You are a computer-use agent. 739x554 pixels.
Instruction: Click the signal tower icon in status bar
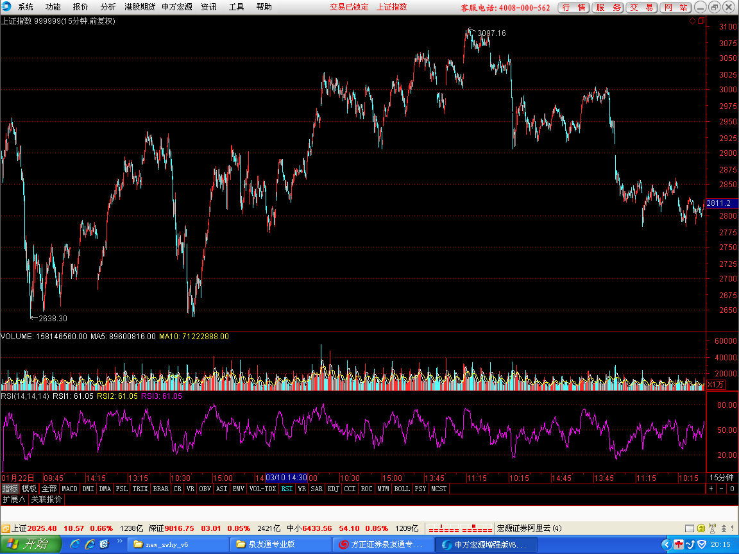pyautogui.click(x=712, y=528)
